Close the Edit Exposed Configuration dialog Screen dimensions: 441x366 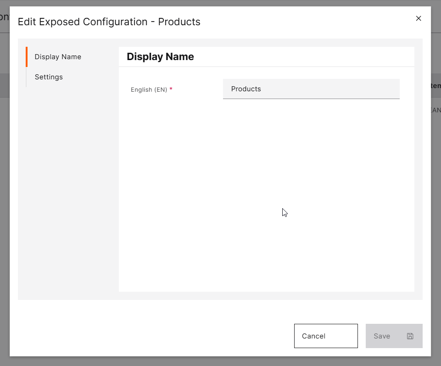(419, 18)
